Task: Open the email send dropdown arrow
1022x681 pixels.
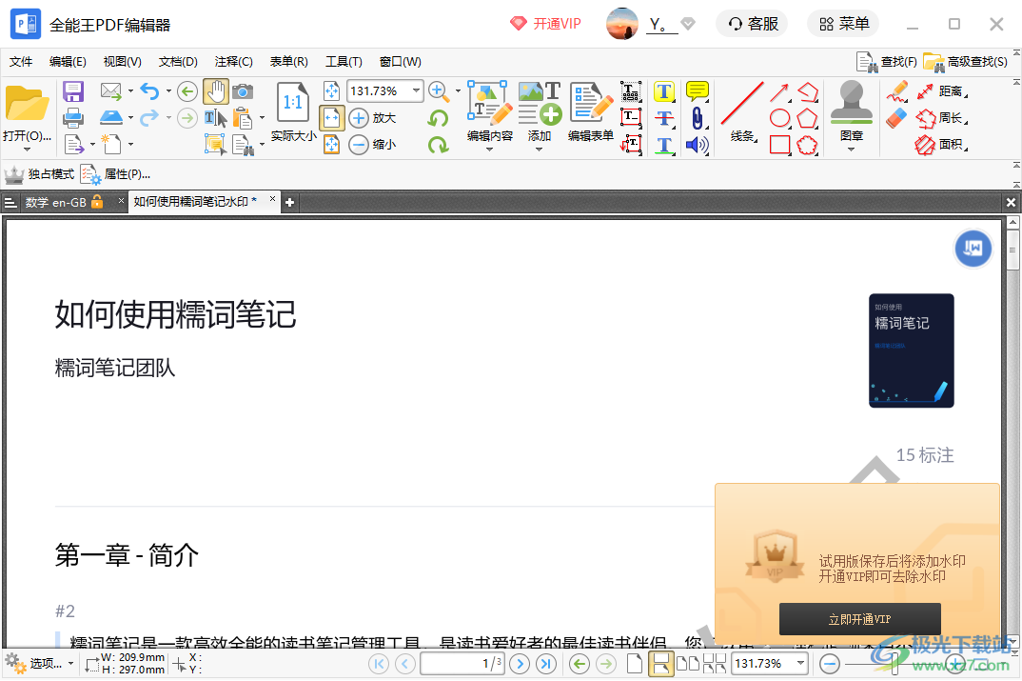Action: [131, 91]
